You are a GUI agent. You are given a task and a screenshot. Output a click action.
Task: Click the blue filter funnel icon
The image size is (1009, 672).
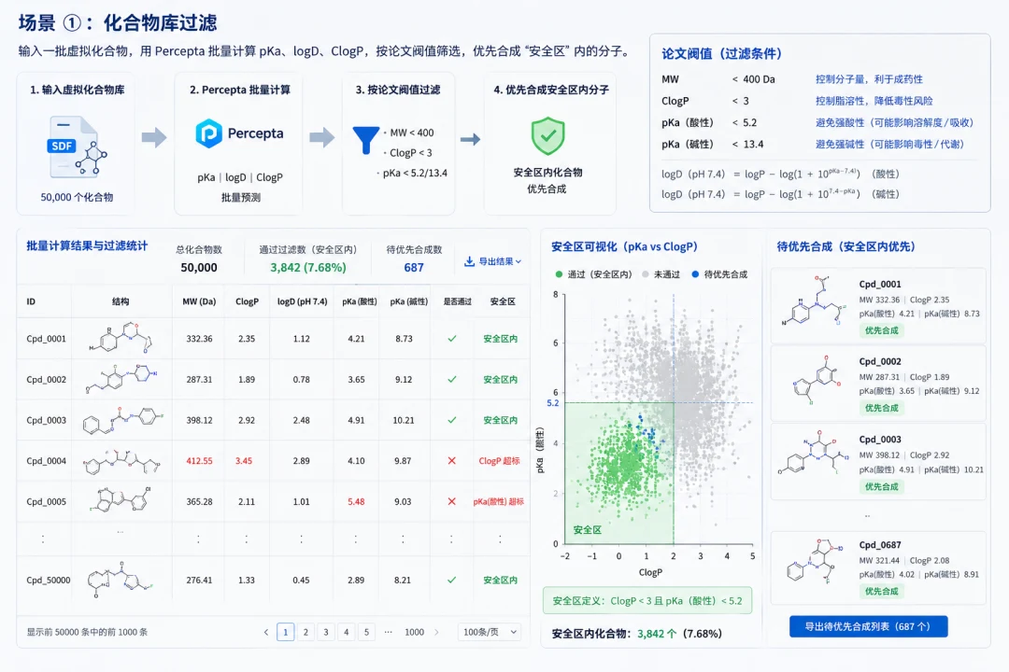tap(366, 140)
